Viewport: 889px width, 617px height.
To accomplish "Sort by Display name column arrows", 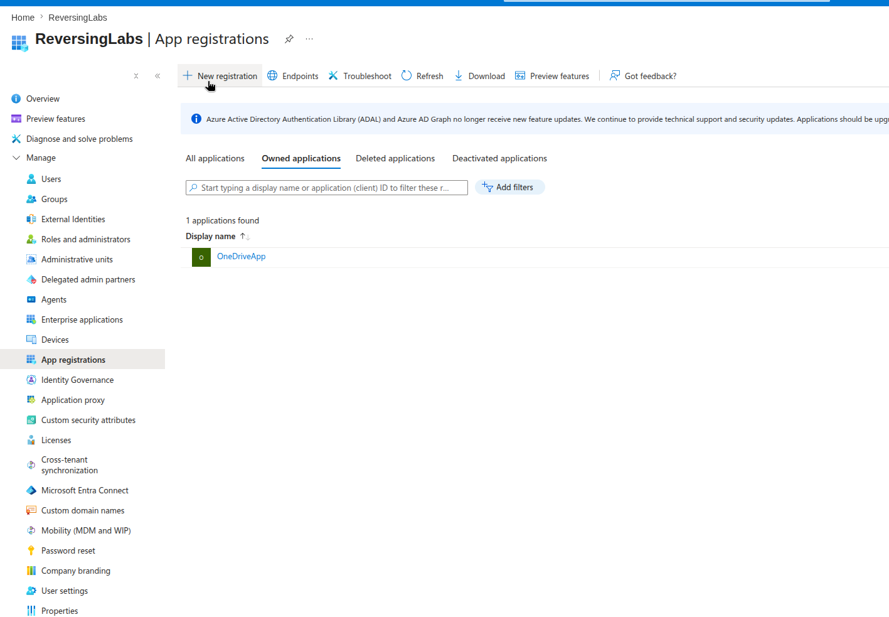I will click(x=245, y=237).
